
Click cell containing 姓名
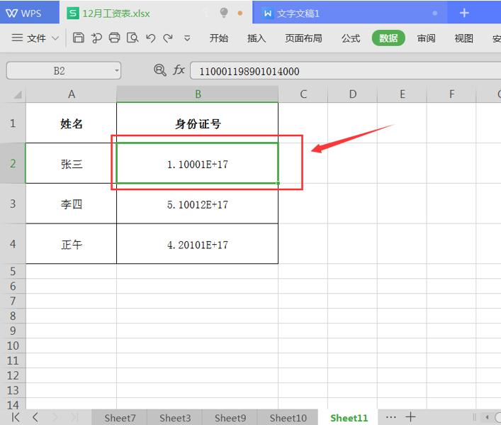(72, 123)
